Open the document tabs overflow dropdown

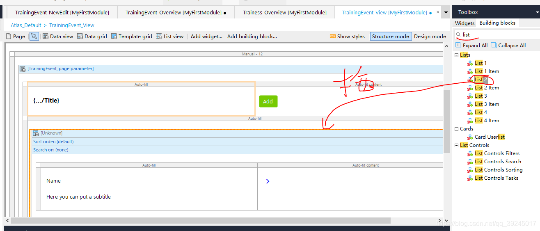pos(446,12)
